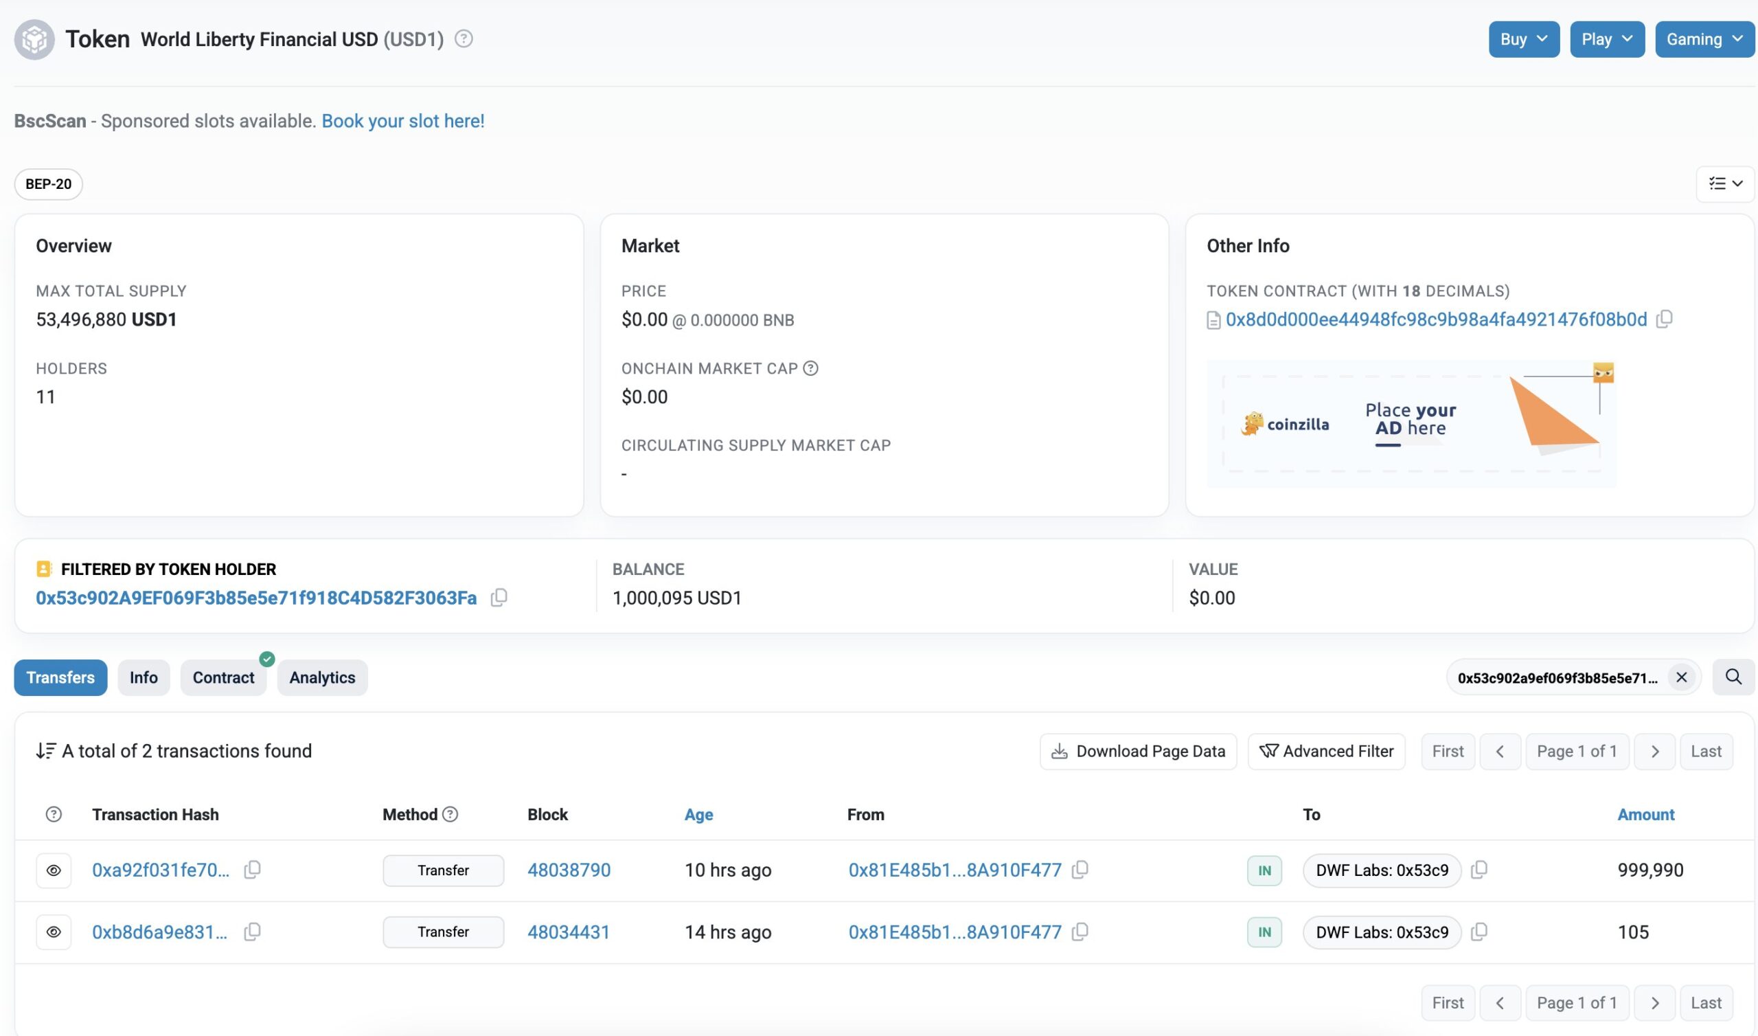Click the search magnifier button

(x=1733, y=677)
